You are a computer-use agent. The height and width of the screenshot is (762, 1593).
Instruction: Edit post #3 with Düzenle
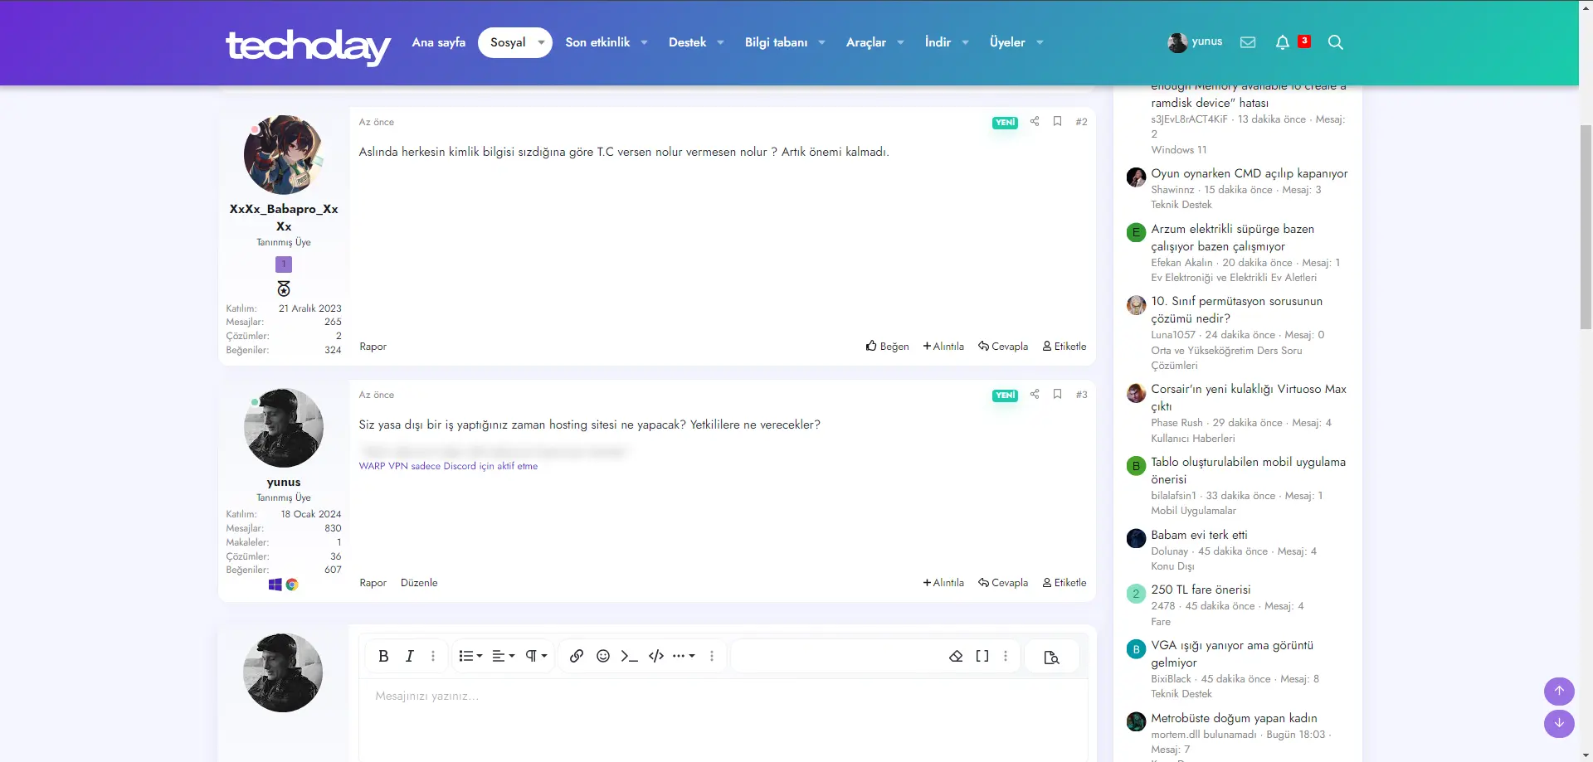tap(419, 583)
